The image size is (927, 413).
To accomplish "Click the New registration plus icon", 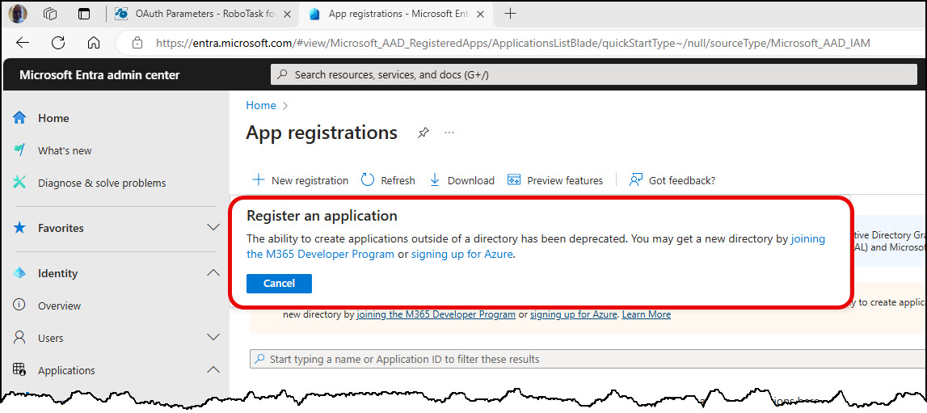I will 258,180.
